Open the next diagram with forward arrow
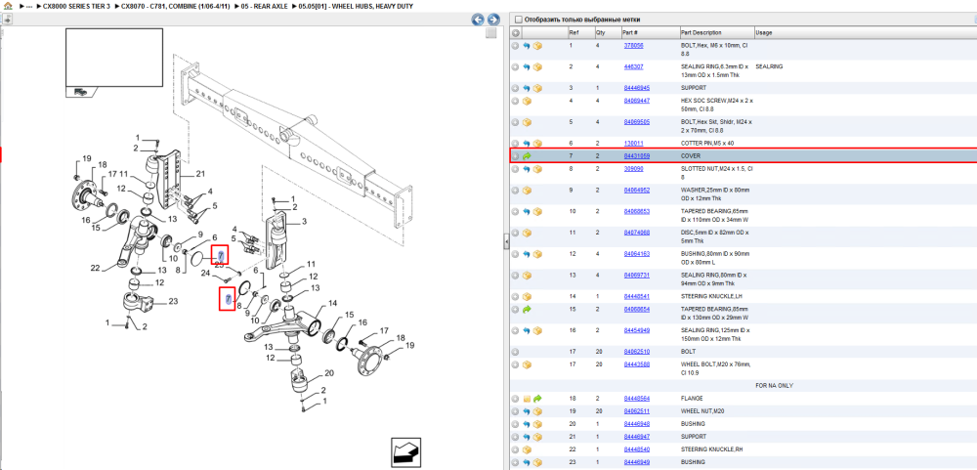This screenshot has height=470, width=977. pyautogui.click(x=492, y=20)
